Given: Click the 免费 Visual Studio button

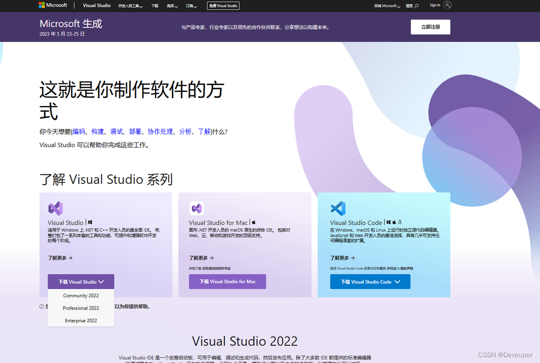Looking at the screenshot, I should [x=223, y=6].
